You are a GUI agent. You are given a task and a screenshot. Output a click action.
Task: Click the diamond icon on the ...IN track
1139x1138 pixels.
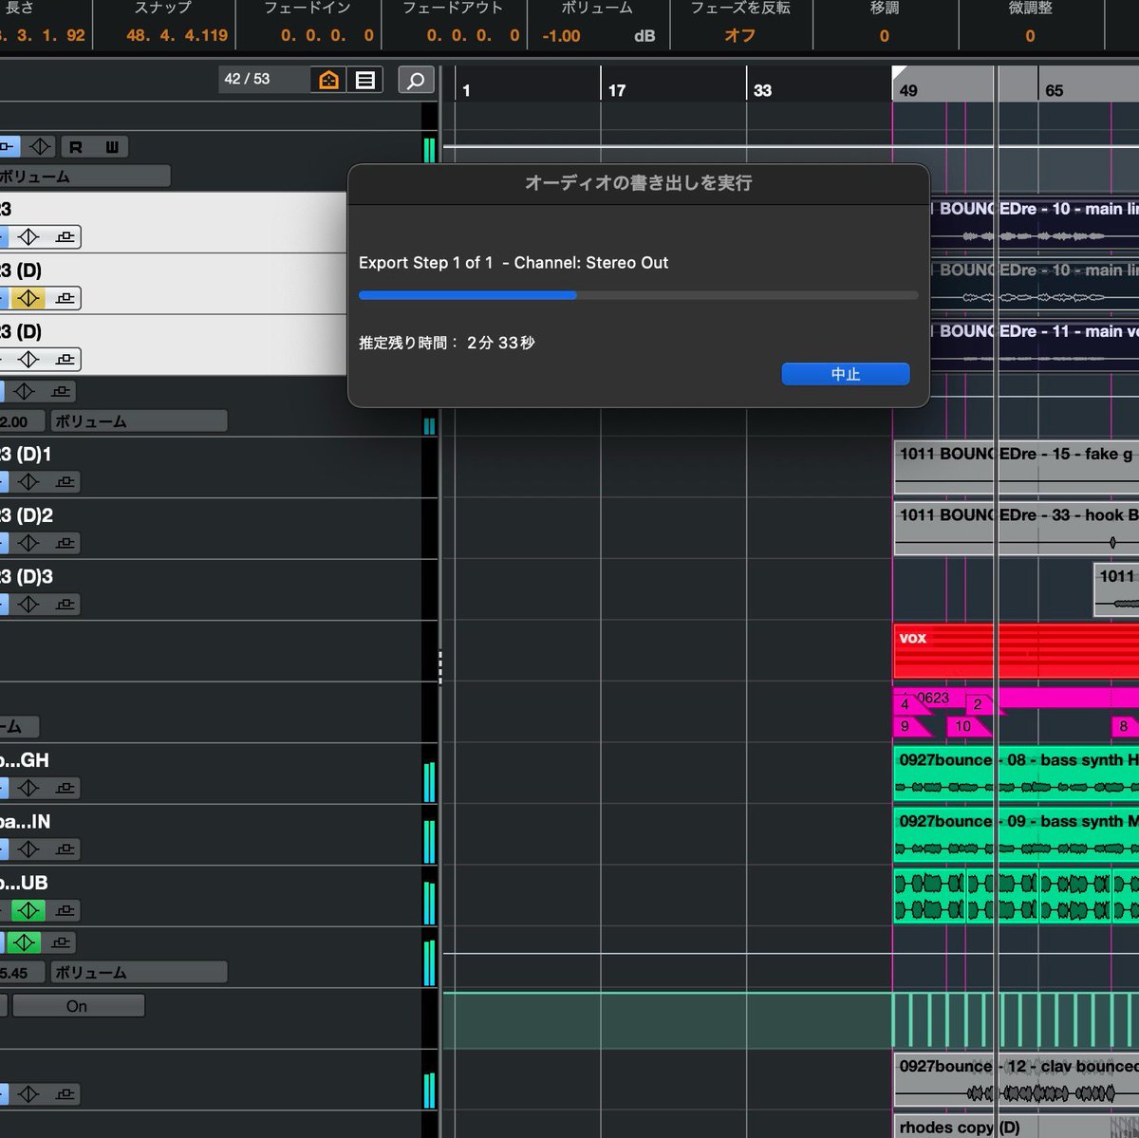[x=28, y=849]
